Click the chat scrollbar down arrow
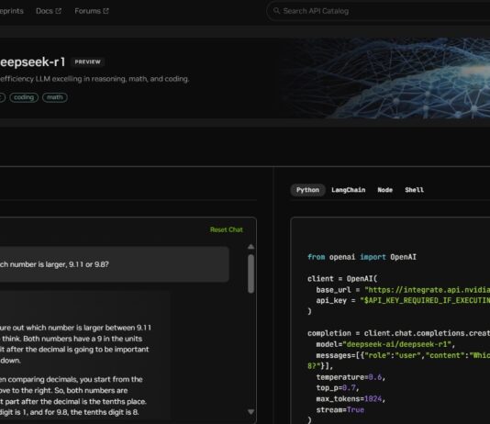490x424 pixels. tap(251, 412)
